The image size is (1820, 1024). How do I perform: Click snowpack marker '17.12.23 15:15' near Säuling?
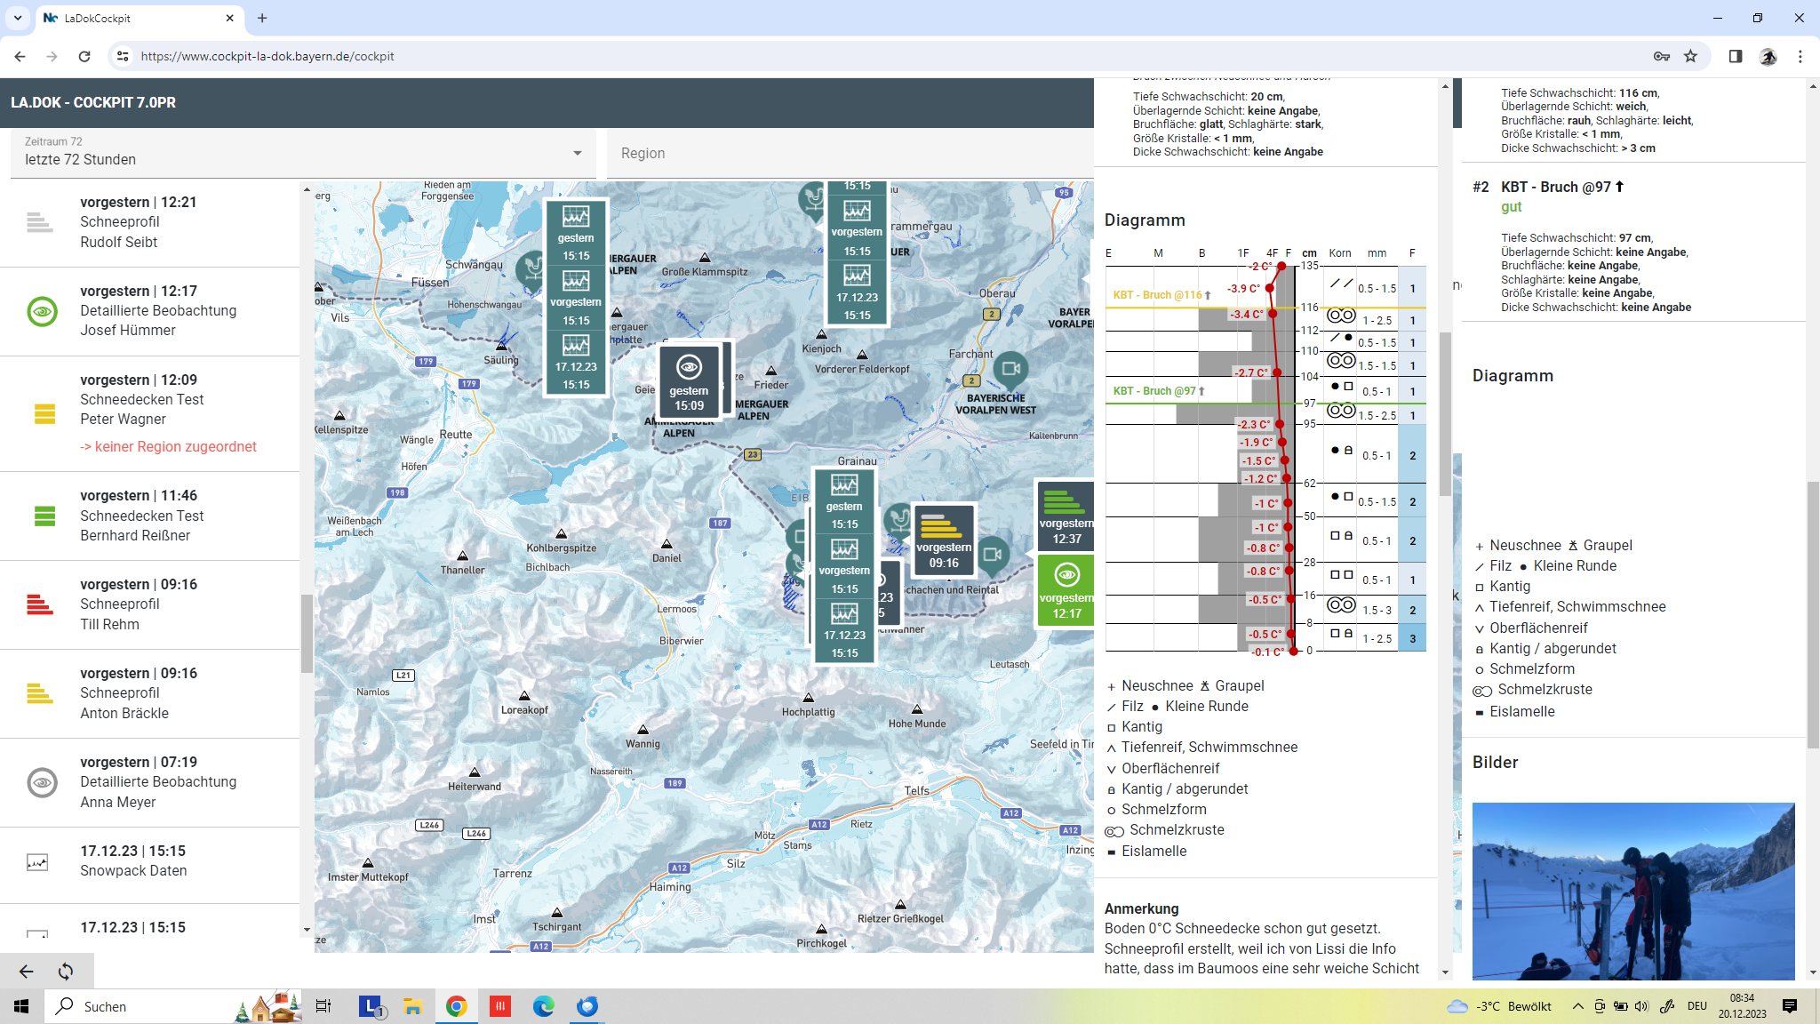tap(576, 364)
